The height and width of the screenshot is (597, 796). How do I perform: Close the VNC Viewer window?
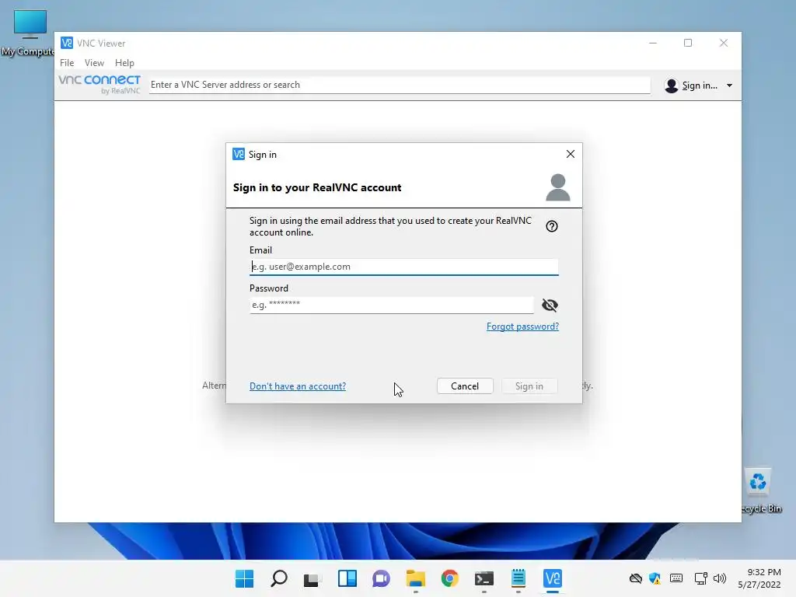[724, 44]
